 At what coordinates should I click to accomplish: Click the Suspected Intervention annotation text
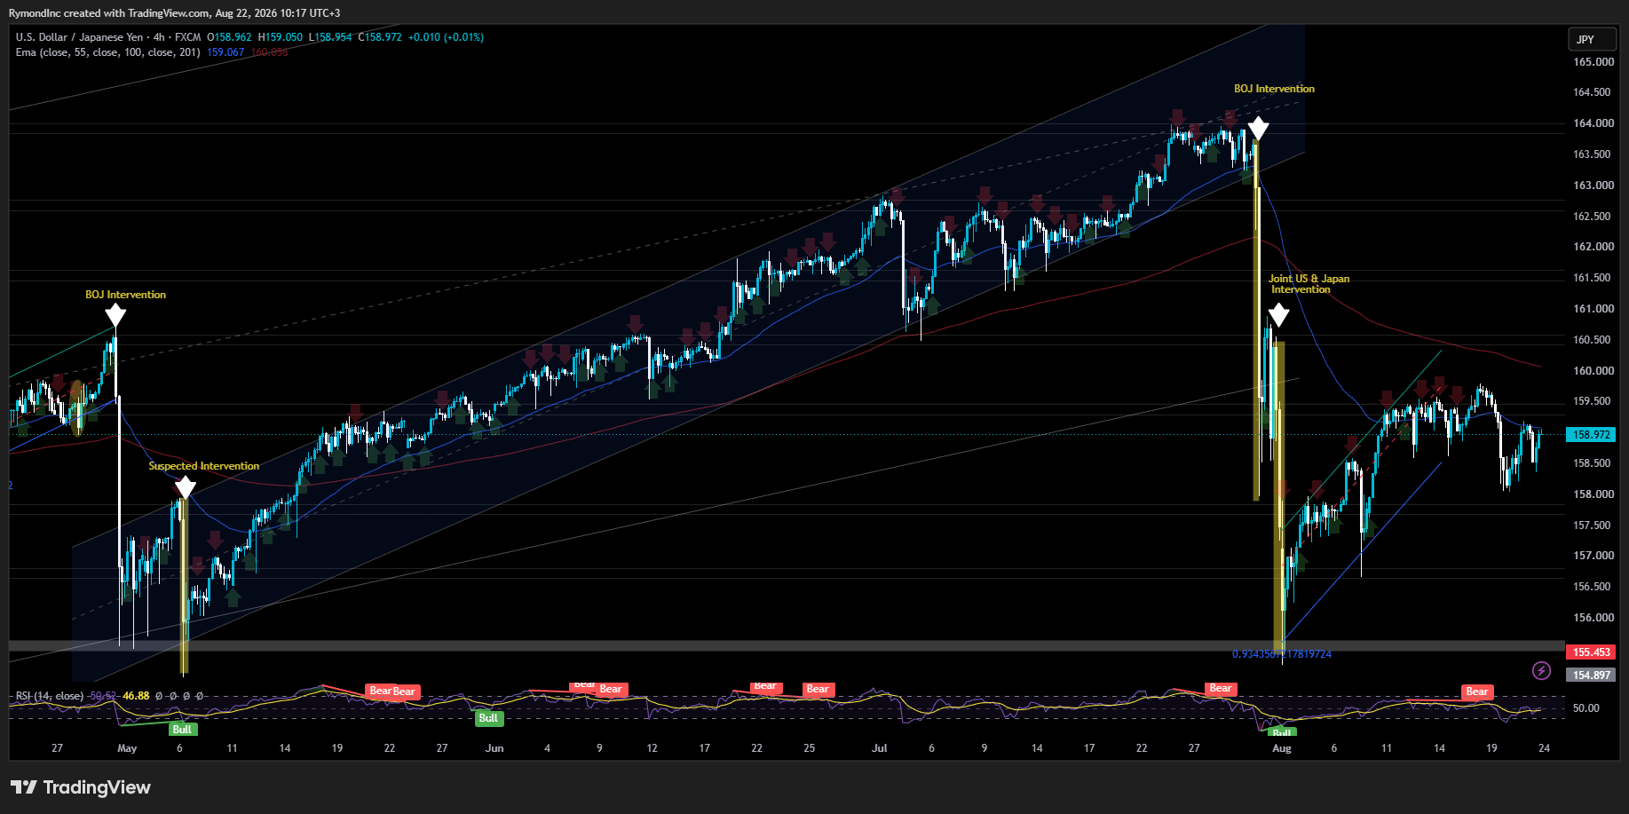(x=204, y=466)
